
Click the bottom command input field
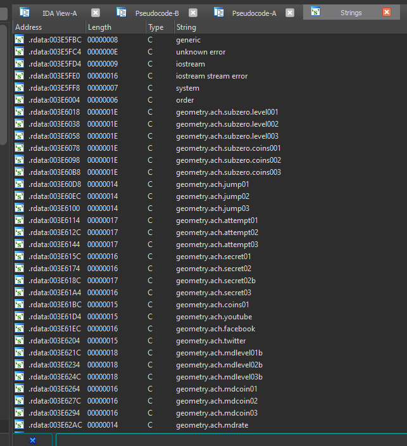click(x=232, y=440)
